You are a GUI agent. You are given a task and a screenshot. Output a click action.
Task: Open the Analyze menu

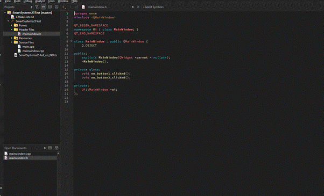(40, 1)
